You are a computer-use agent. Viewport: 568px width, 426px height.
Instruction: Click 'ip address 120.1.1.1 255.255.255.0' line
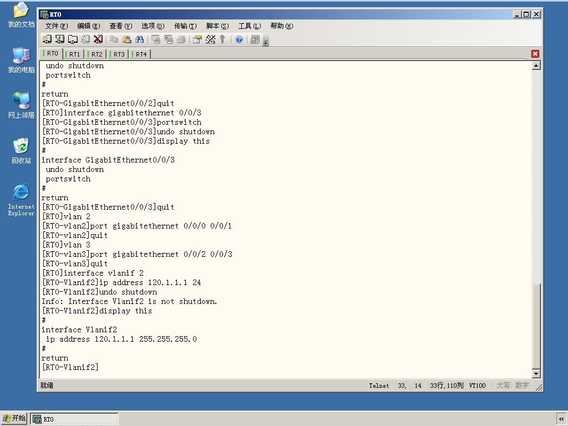click(121, 339)
